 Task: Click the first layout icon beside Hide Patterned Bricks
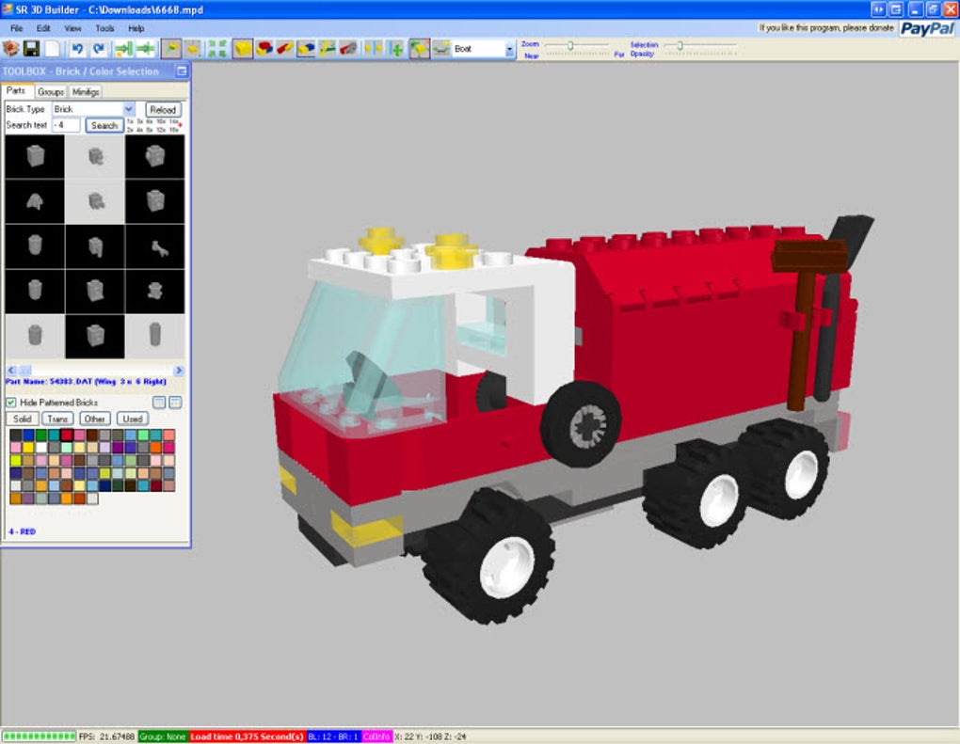pos(158,403)
